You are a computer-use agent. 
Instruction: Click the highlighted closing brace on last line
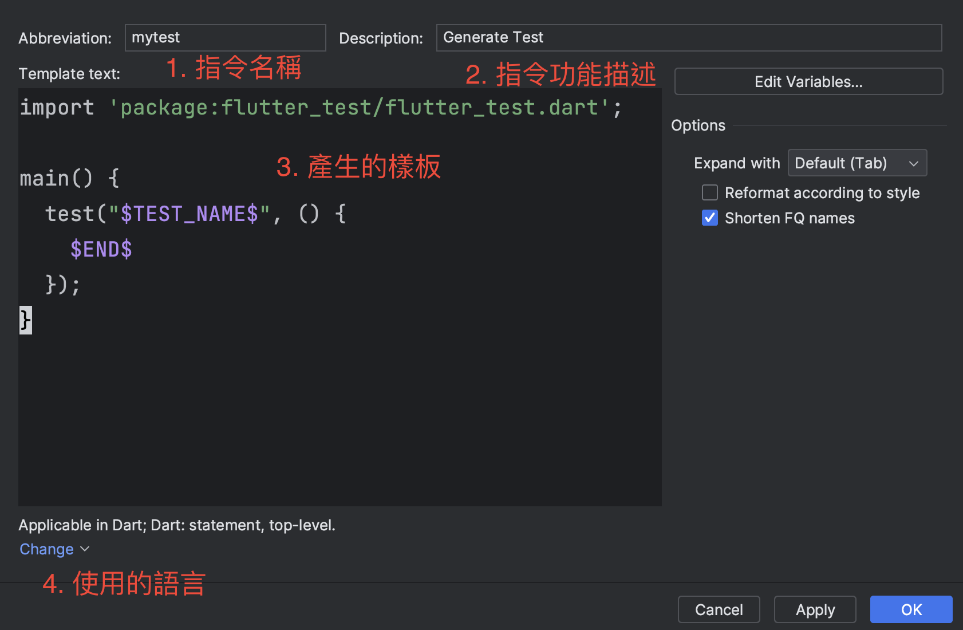[x=25, y=320]
